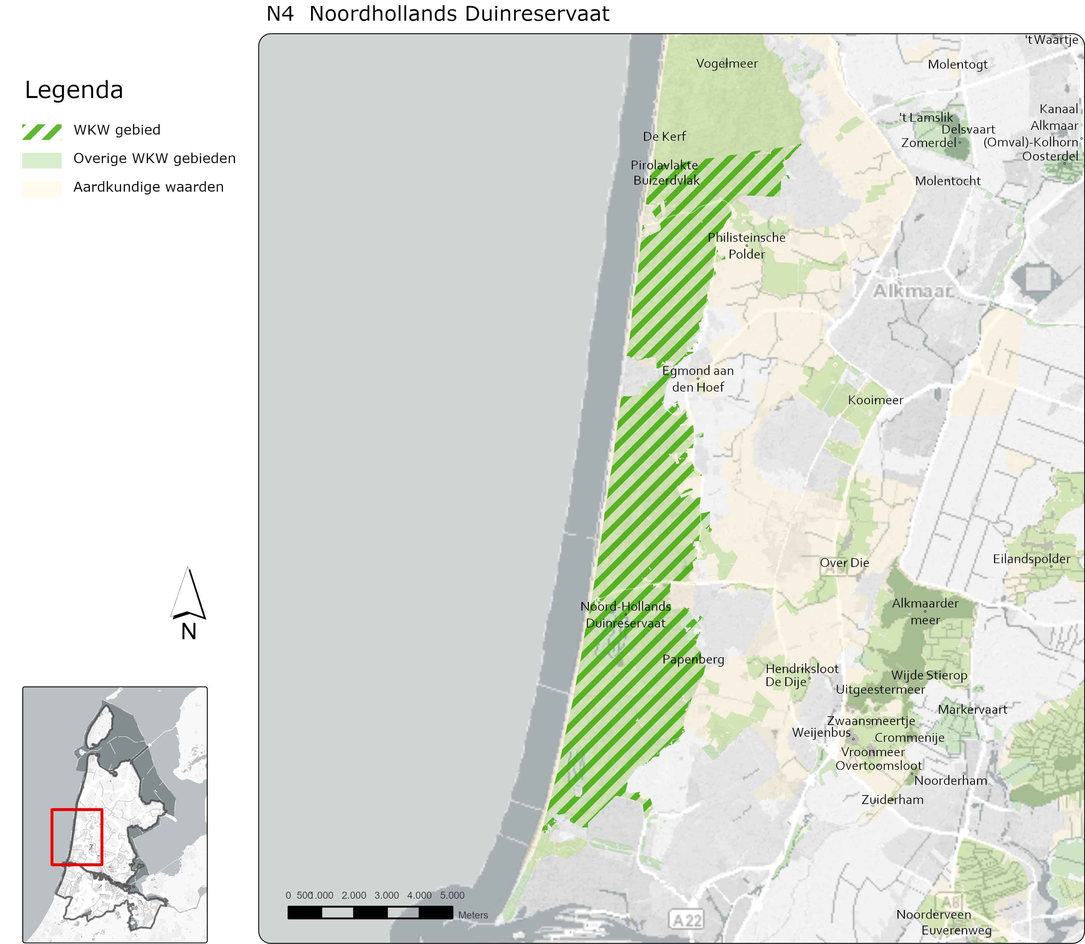The image size is (1085, 944).
Task: Click the black-and-white scale bar
Action: tap(370, 913)
